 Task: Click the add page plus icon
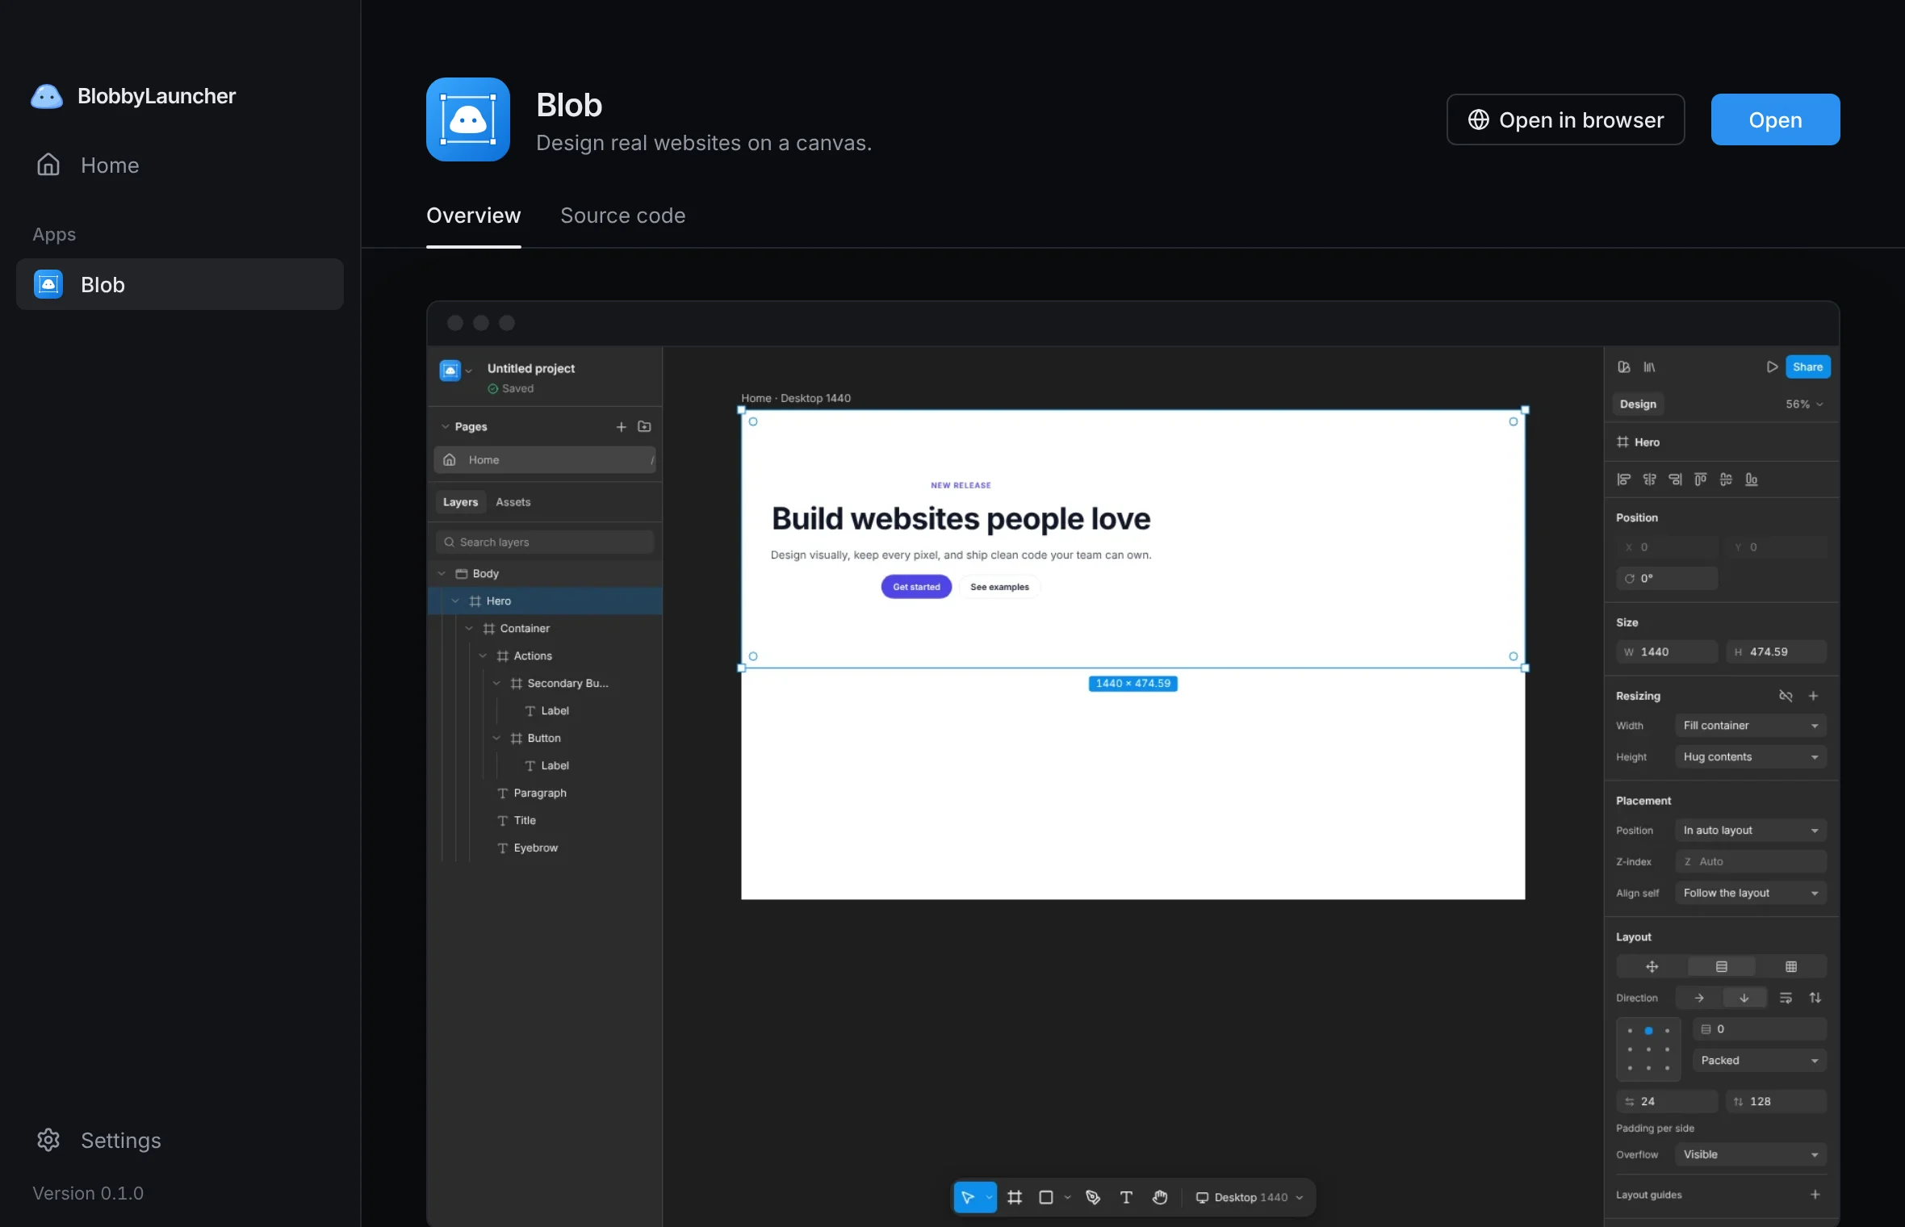click(x=622, y=426)
